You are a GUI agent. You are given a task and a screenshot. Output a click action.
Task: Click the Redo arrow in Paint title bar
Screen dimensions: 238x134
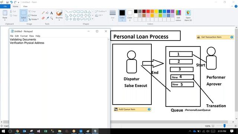(15, 2)
